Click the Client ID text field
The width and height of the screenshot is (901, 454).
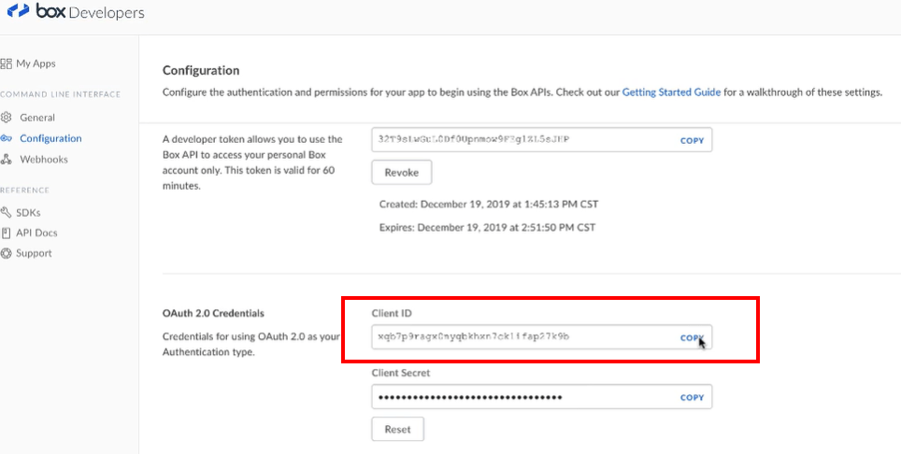(542, 337)
